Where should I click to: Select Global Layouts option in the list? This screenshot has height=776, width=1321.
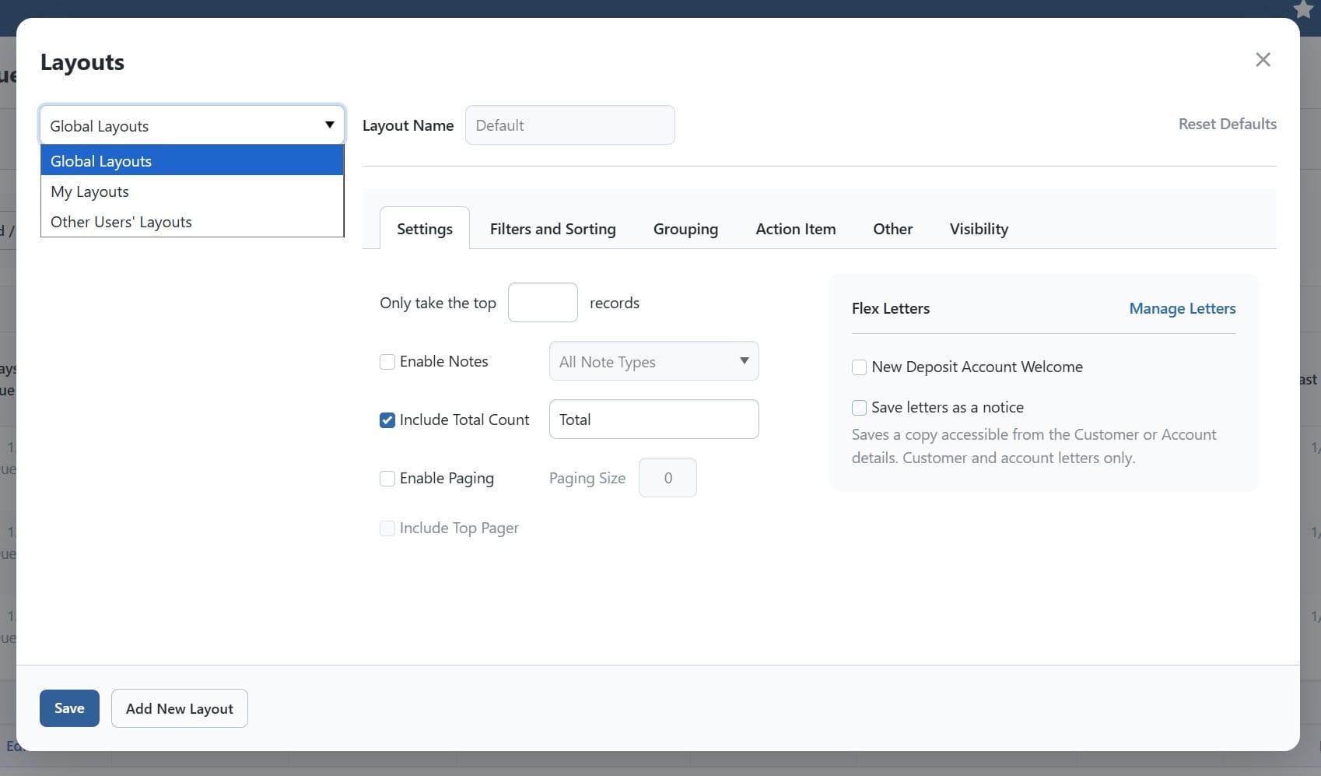click(192, 161)
